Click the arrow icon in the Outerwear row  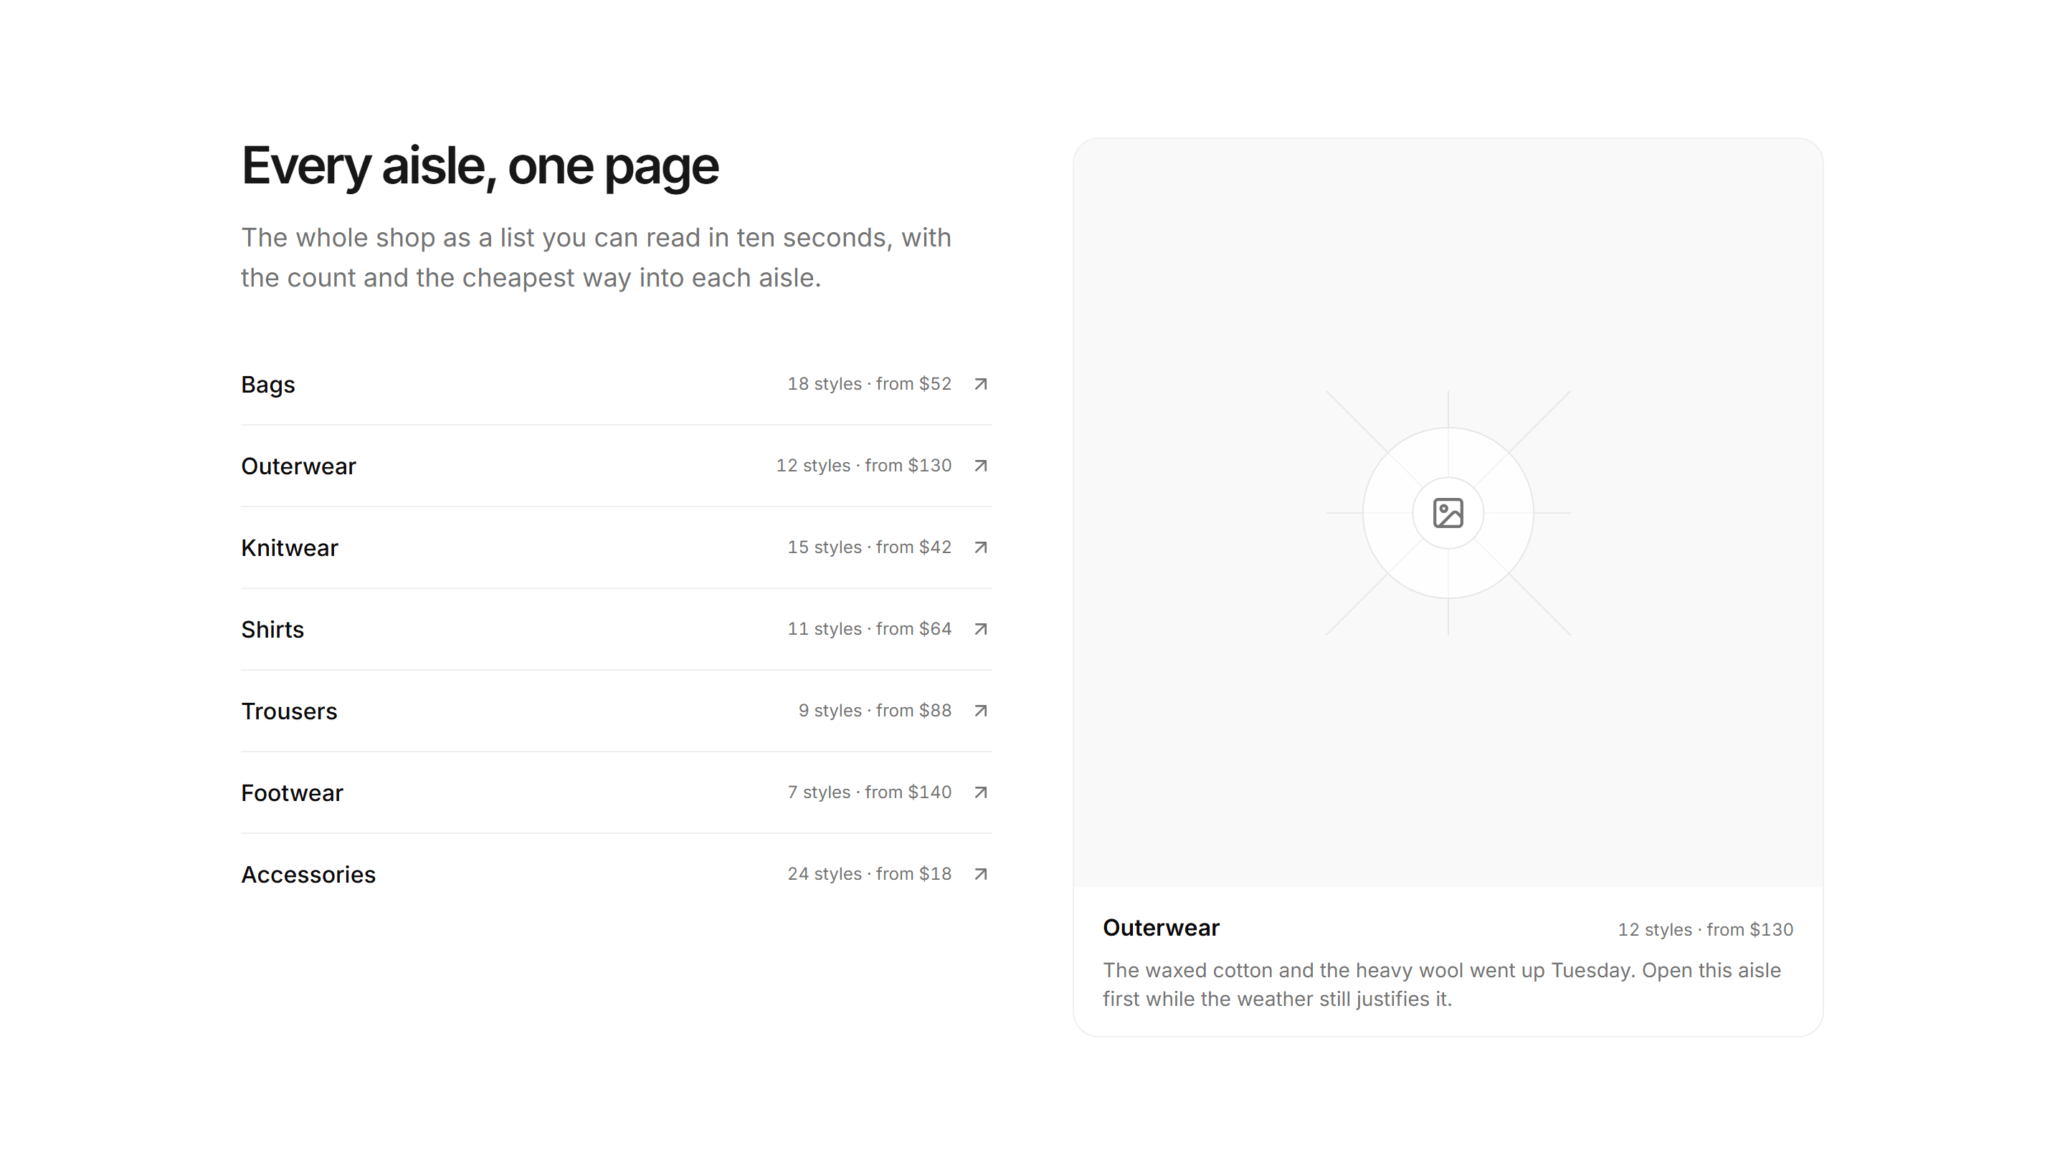click(x=979, y=466)
